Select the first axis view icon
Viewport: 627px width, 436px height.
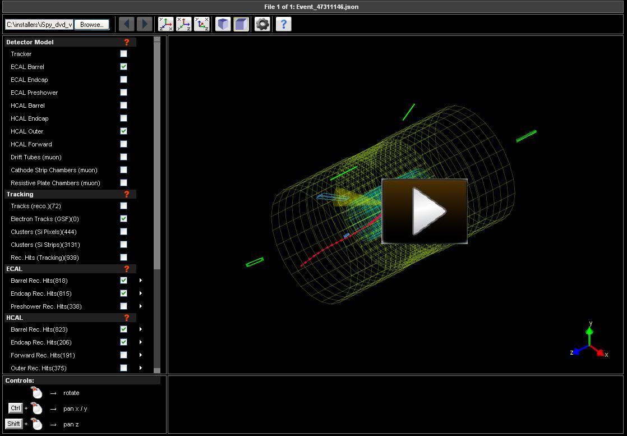(x=166, y=24)
